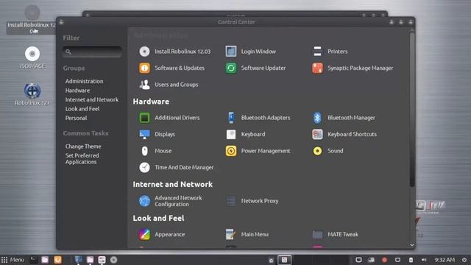Jump to the Hardware group
Image resolution: width=471 pixels, height=265 pixels.
tap(77, 91)
